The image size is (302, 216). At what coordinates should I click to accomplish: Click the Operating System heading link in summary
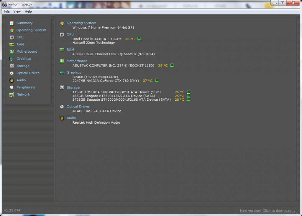point(81,23)
